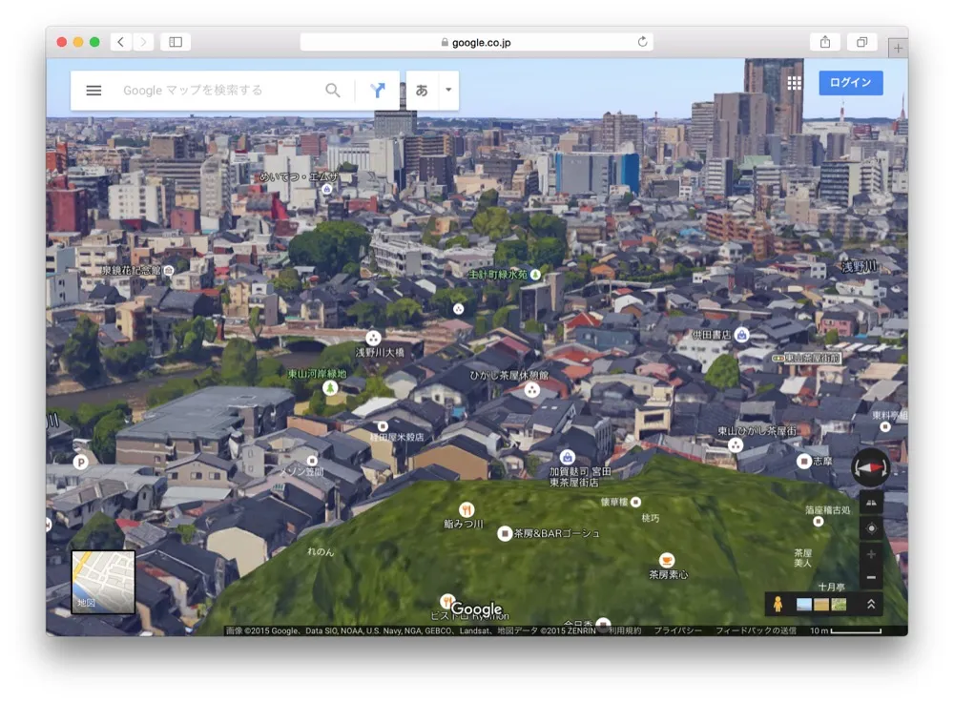Click the blue directions icon
The height and width of the screenshot is (702, 954).
point(378,90)
